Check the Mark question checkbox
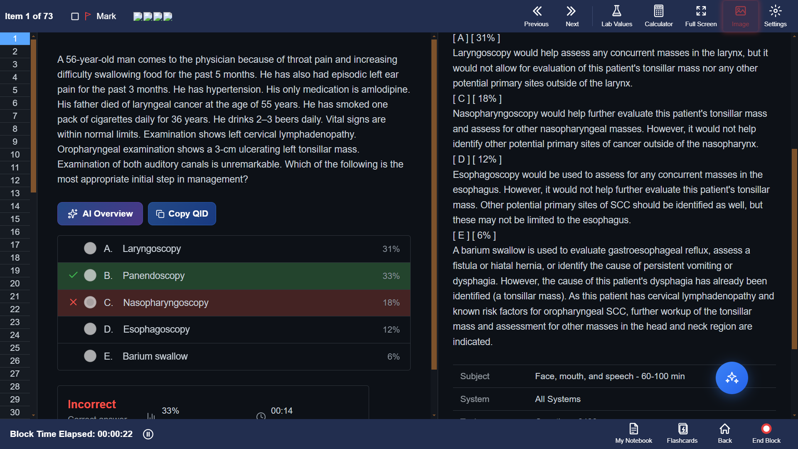Screen dimensions: 798x449 [x=75, y=16]
